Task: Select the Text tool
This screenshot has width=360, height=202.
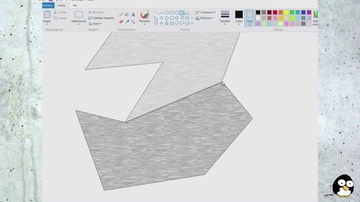Action: [133, 15]
